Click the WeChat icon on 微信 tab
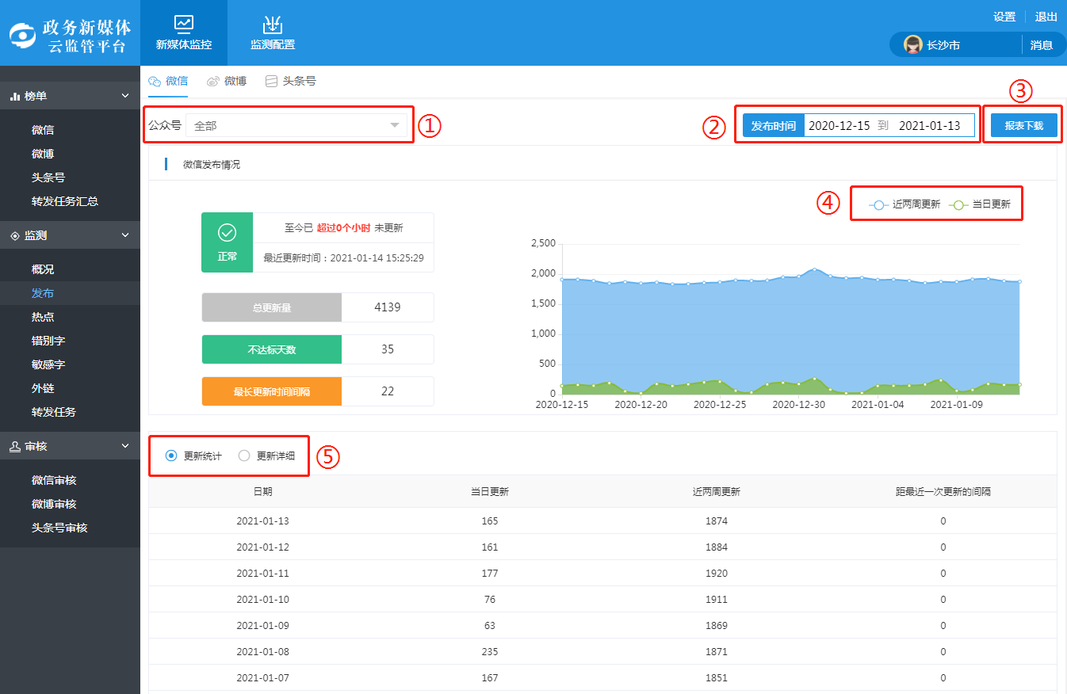 pyautogui.click(x=155, y=81)
